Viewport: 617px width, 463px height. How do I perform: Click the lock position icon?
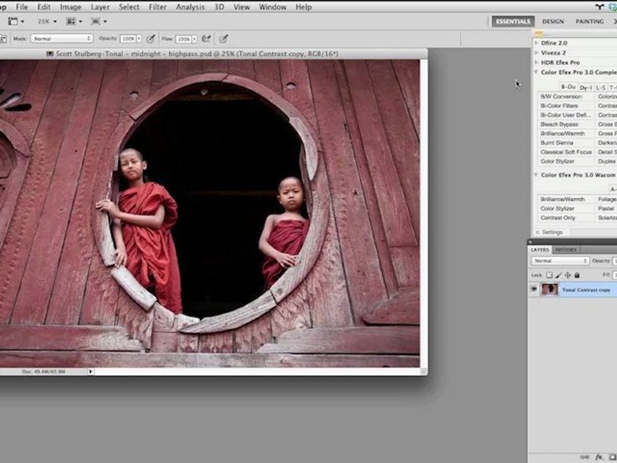(x=567, y=275)
